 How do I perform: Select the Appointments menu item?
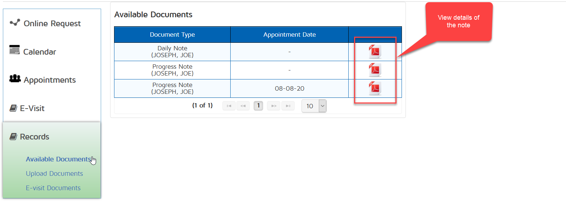[50, 80]
